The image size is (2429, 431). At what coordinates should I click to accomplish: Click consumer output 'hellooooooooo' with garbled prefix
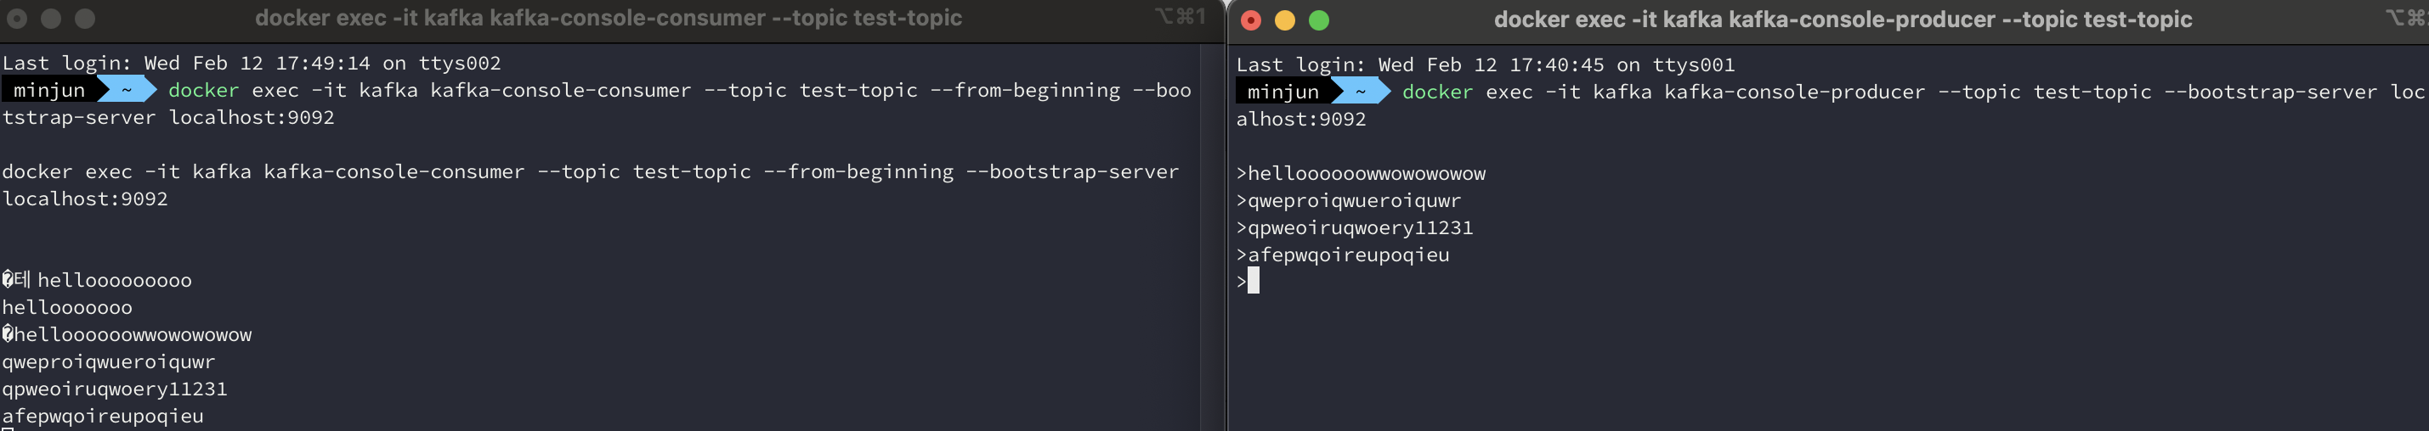[97, 281]
